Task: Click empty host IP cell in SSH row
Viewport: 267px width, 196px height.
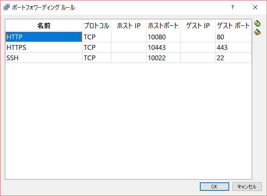Action: pos(129,58)
